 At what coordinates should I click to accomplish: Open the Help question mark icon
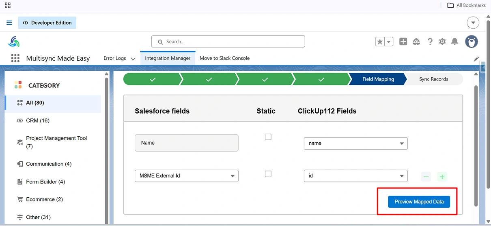(x=430, y=42)
